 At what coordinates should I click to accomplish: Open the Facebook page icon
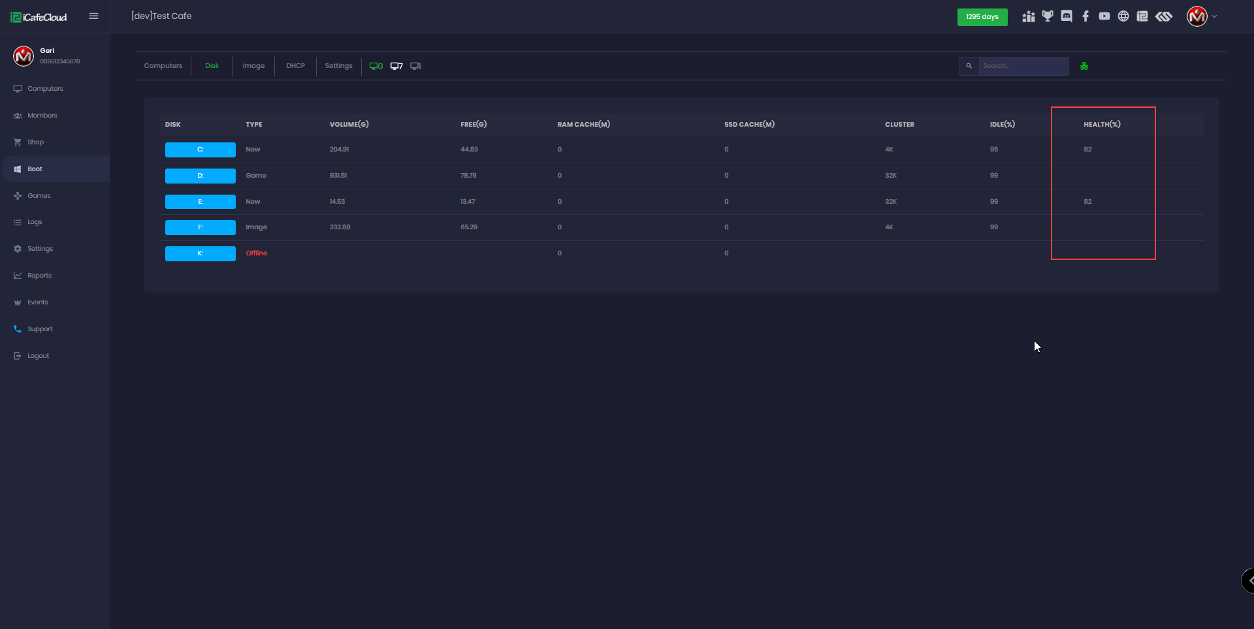tap(1086, 16)
